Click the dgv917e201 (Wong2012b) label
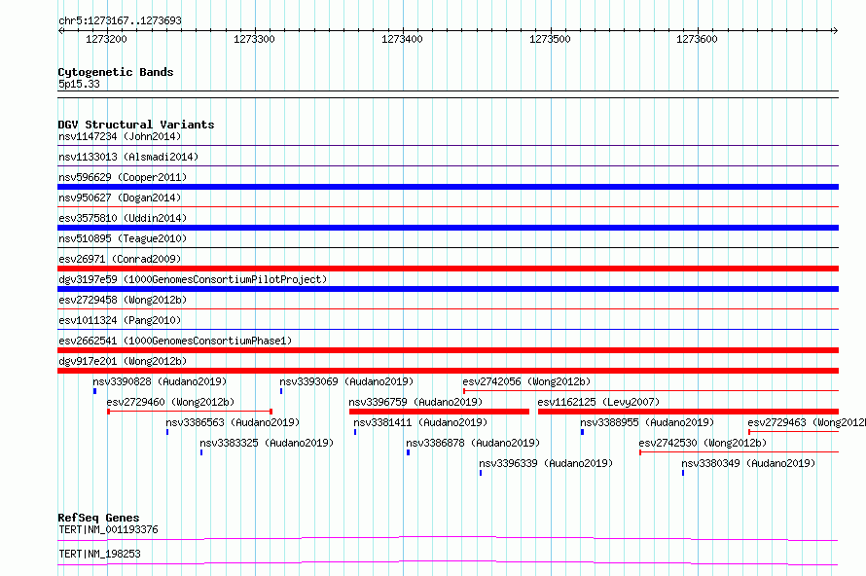866x576 pixels. pyautogui.click(x=123, y=361)
